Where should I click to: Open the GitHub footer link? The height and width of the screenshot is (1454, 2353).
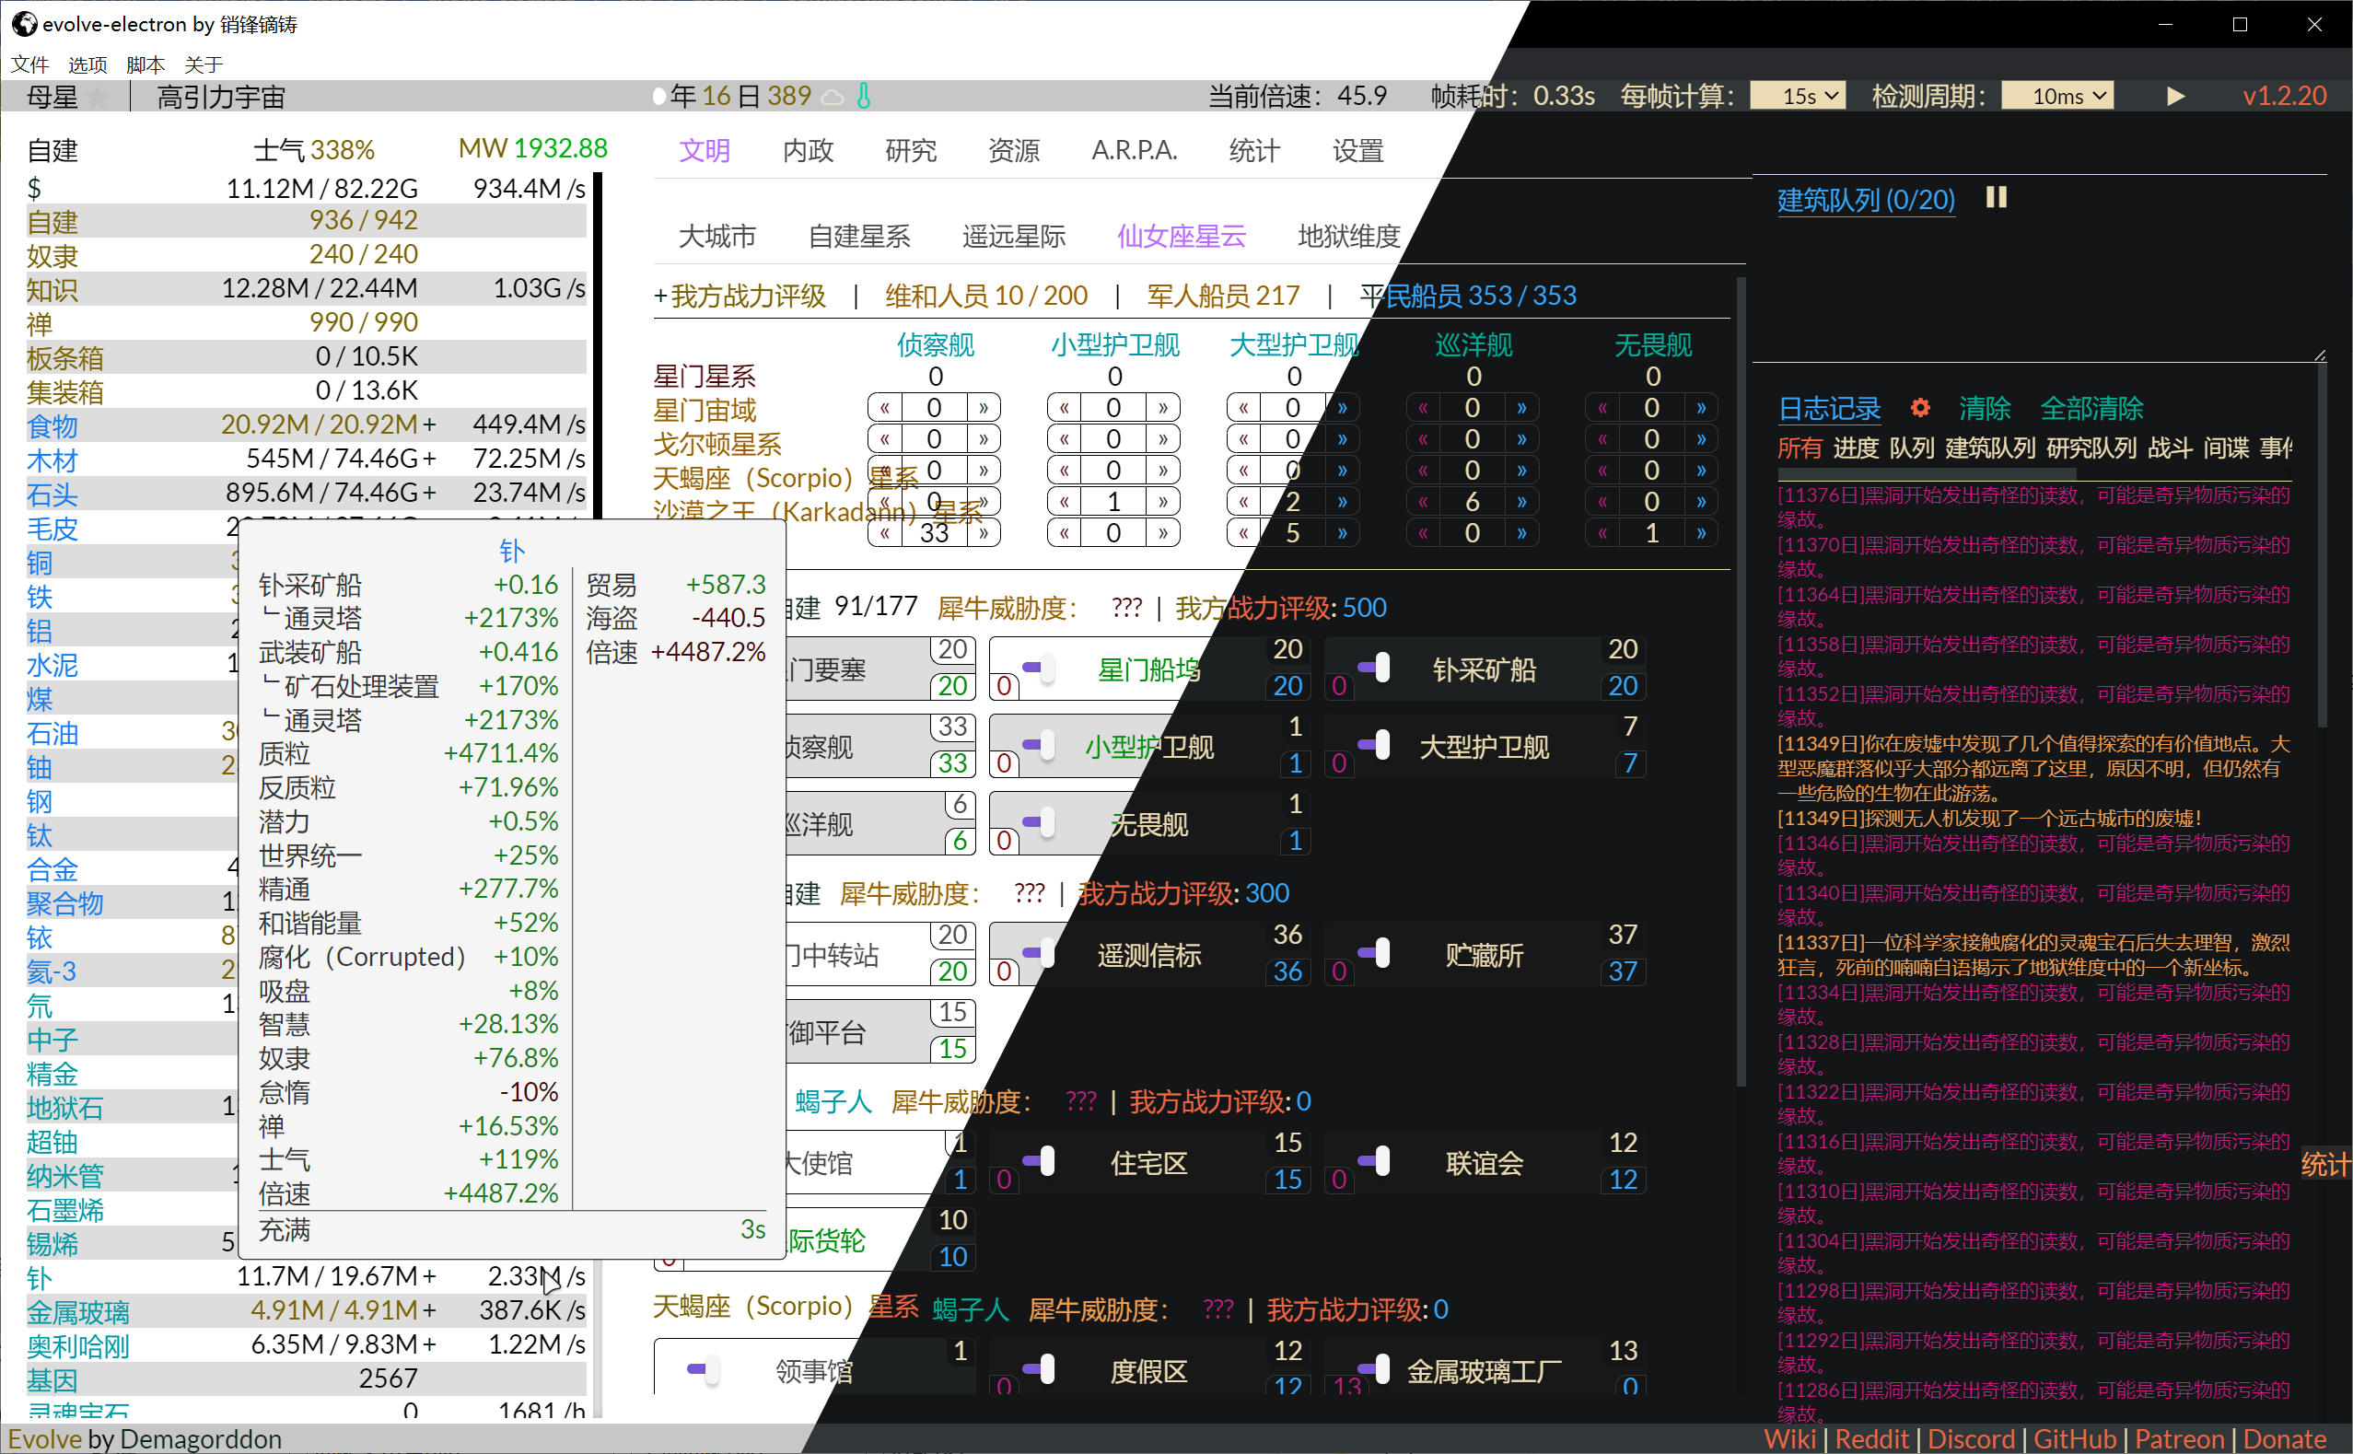[2074, 1438]
